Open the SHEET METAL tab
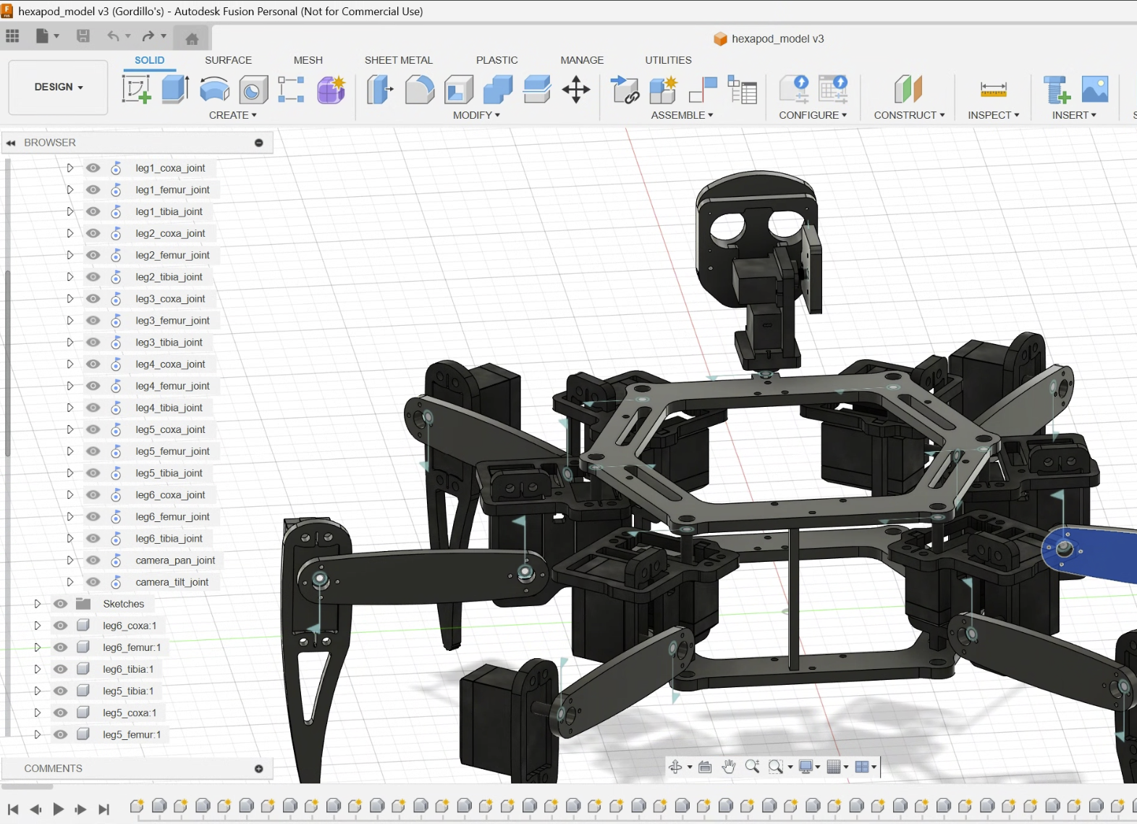This screenshot has height=824, width=1137. (398, 60)
